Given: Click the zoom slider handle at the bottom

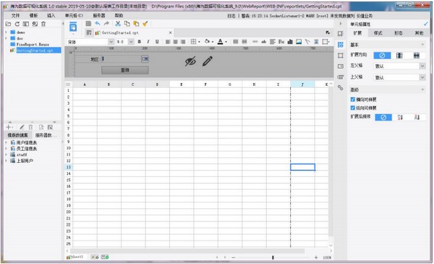Looking at the screenshot, I should [x=273, y=258].
